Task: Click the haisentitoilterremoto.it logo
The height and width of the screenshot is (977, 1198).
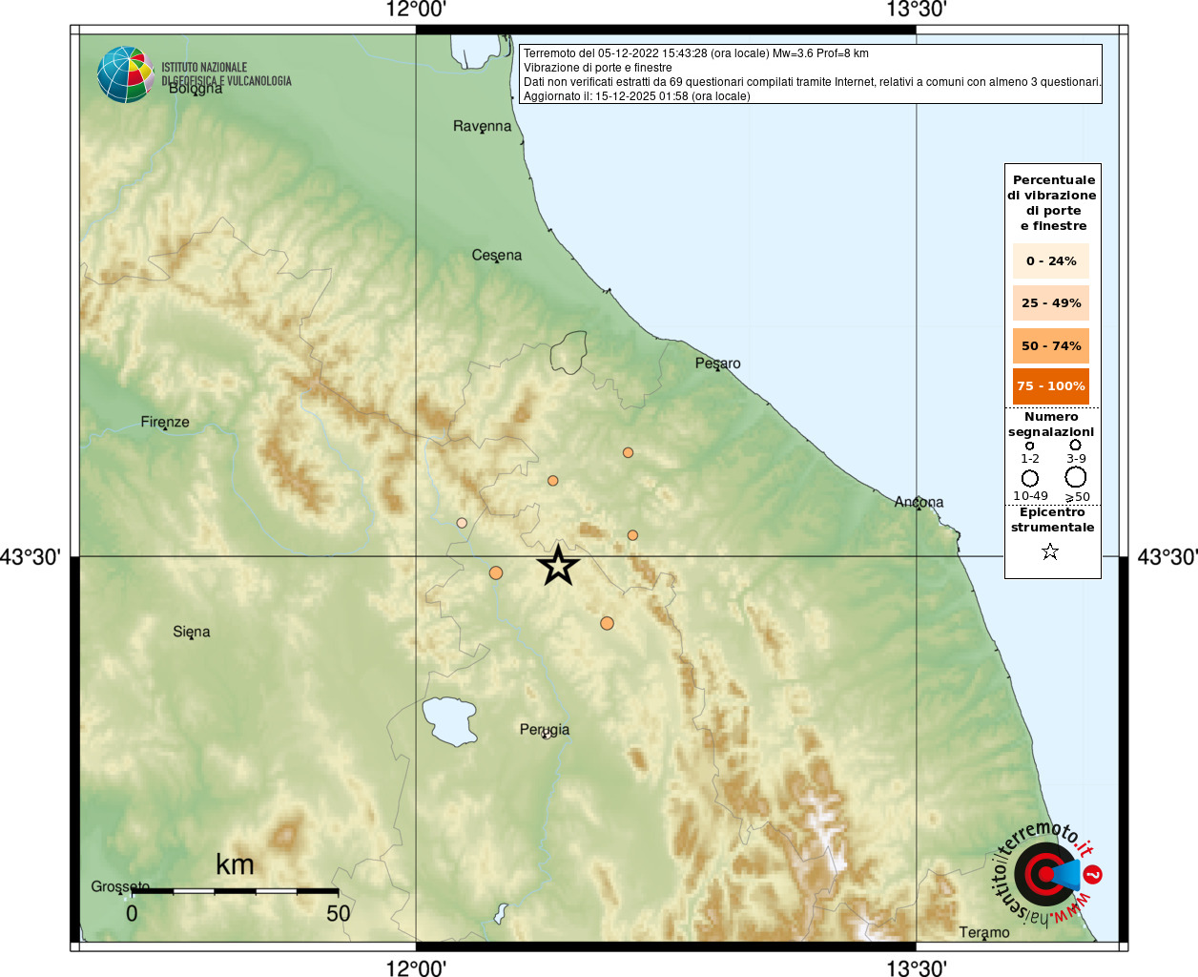Action: coord(1047,873)
